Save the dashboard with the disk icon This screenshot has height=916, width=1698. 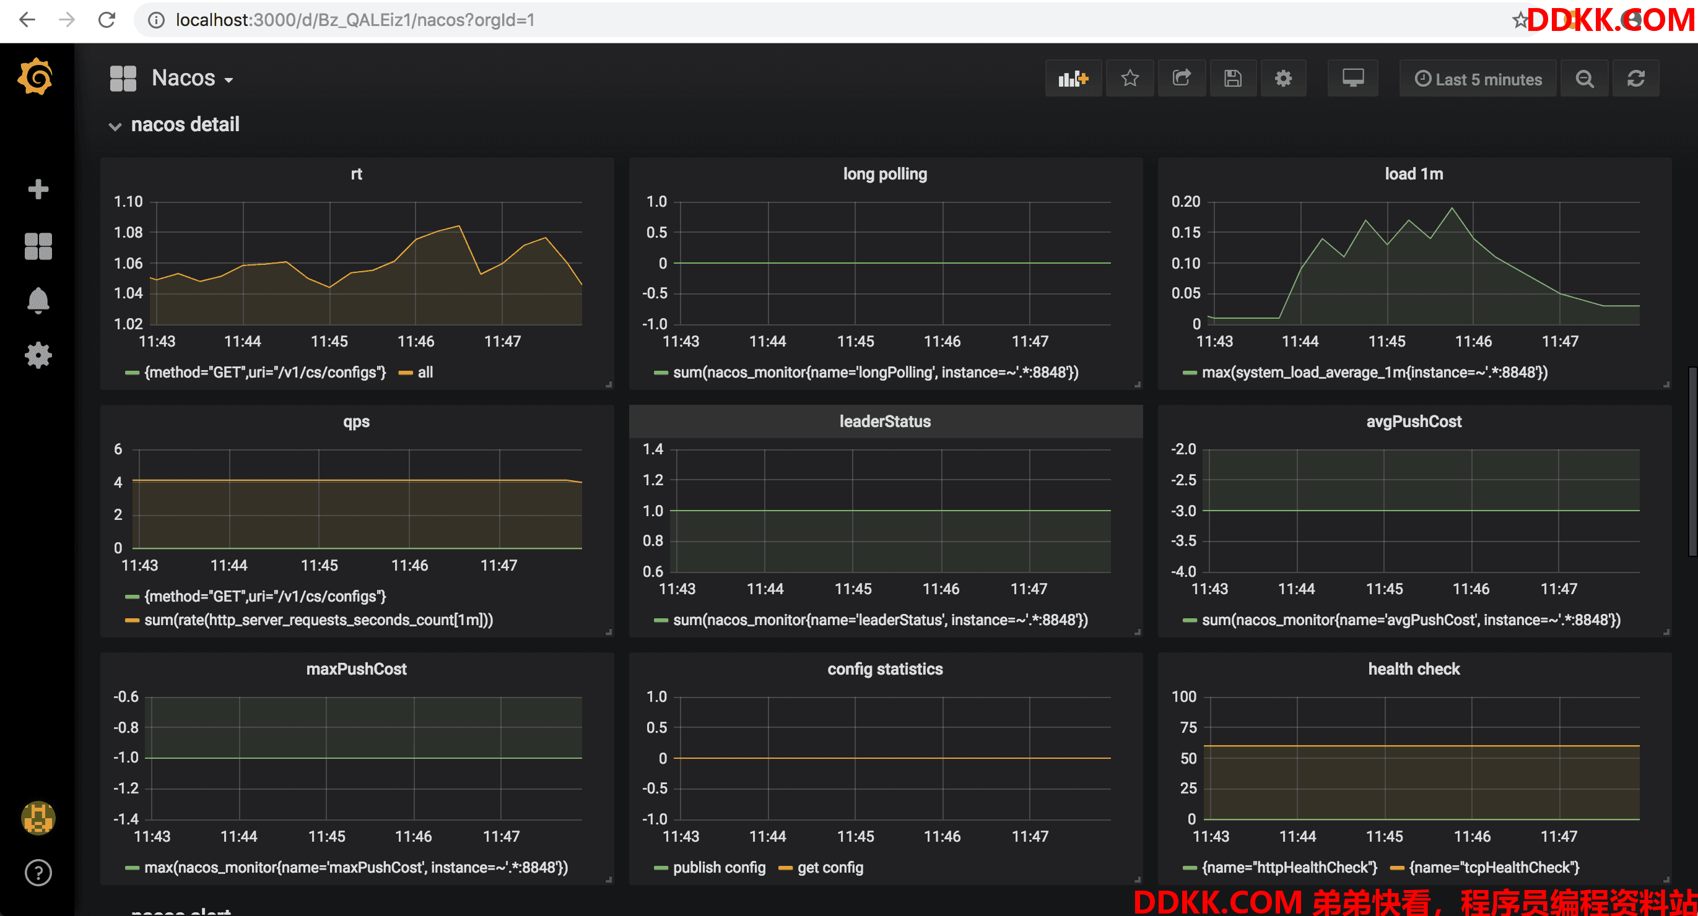1233,79
